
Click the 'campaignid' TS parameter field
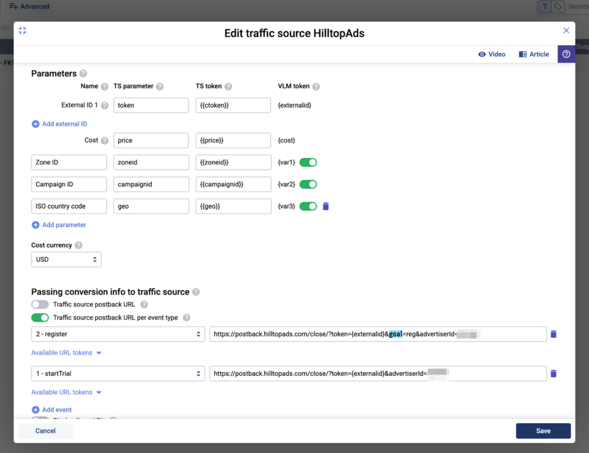tap(151, 184)
